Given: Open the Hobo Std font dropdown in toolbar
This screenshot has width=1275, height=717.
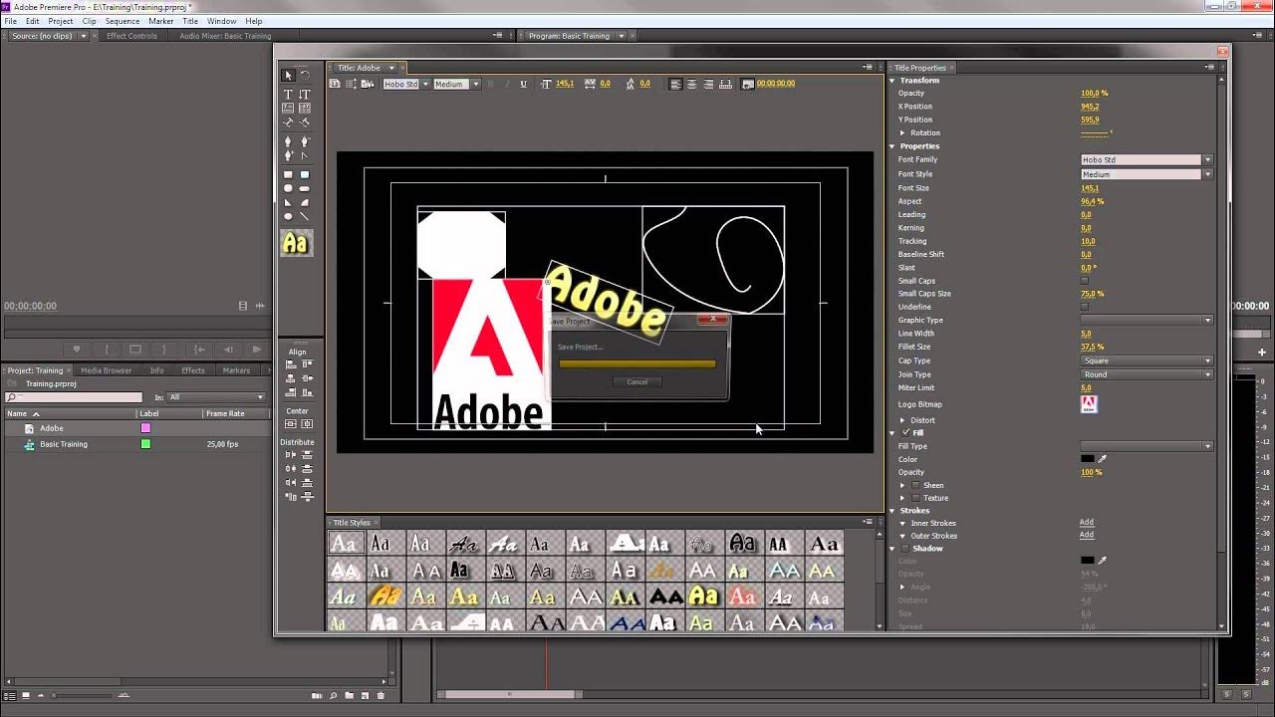Looking at the screenshot, I should (406, 84).
